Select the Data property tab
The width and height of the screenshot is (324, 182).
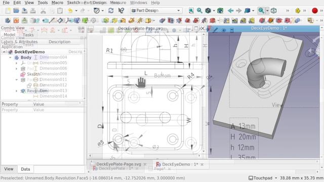point(25,169)
